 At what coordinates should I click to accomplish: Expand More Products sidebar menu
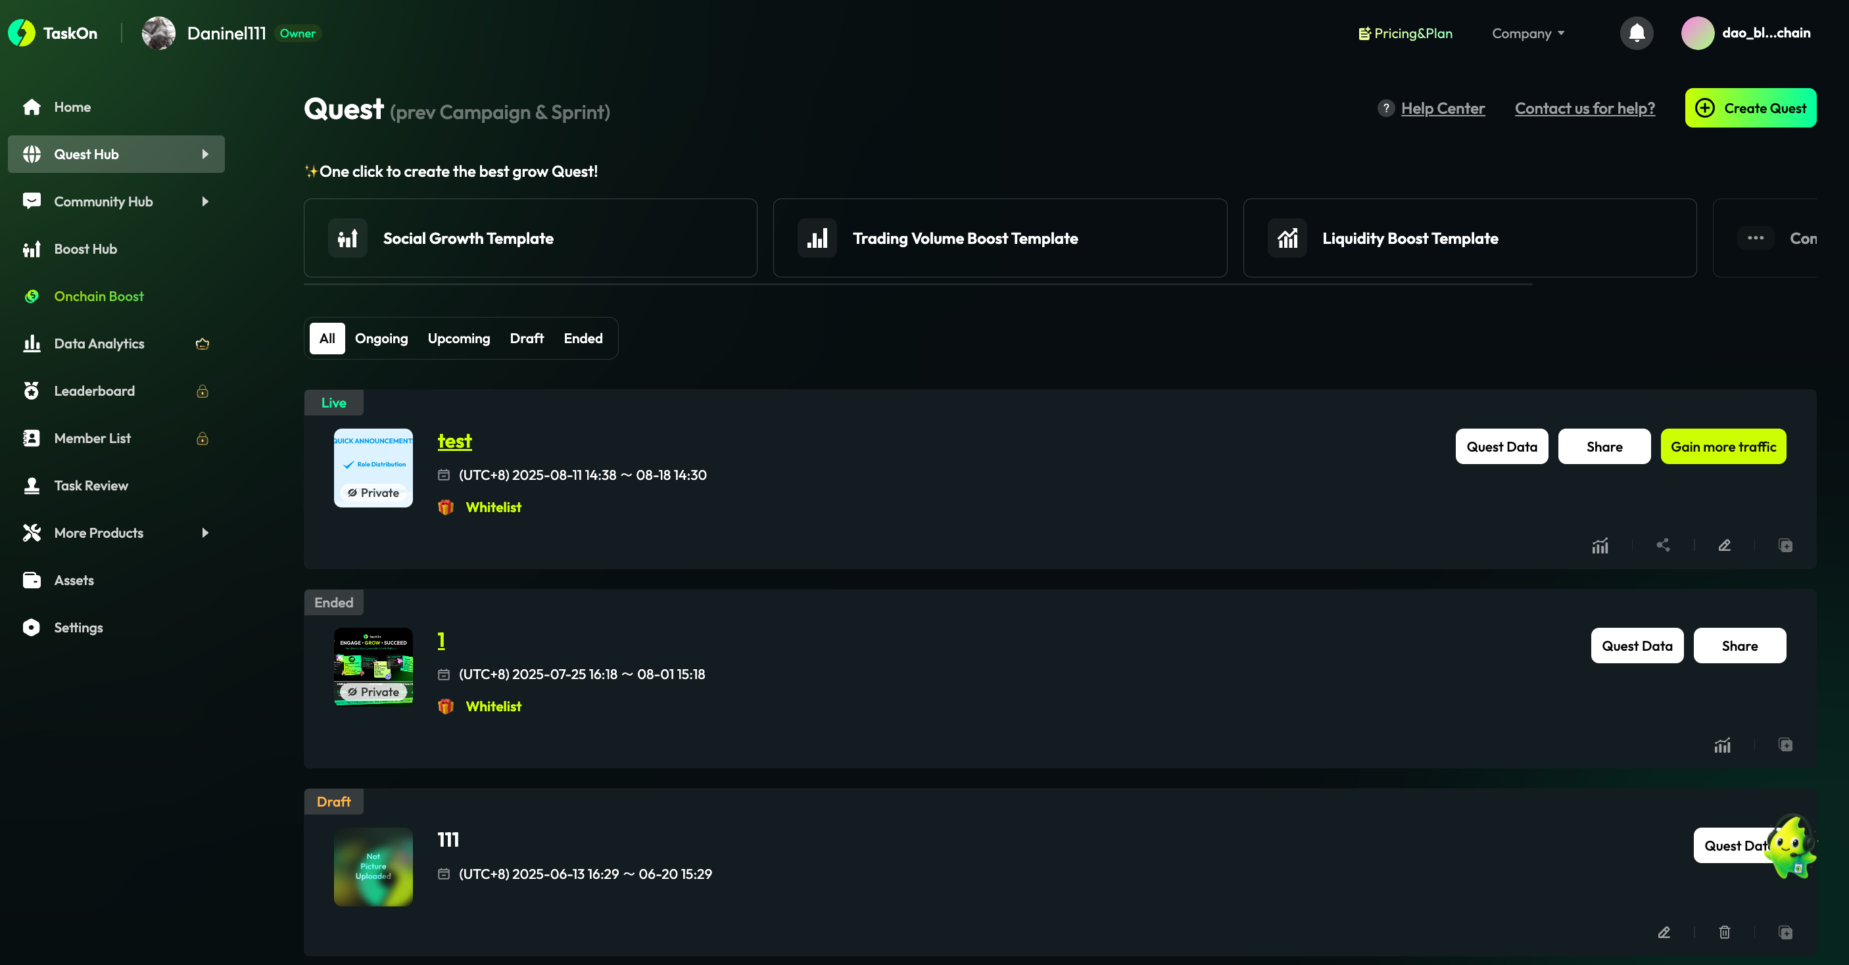204,533
